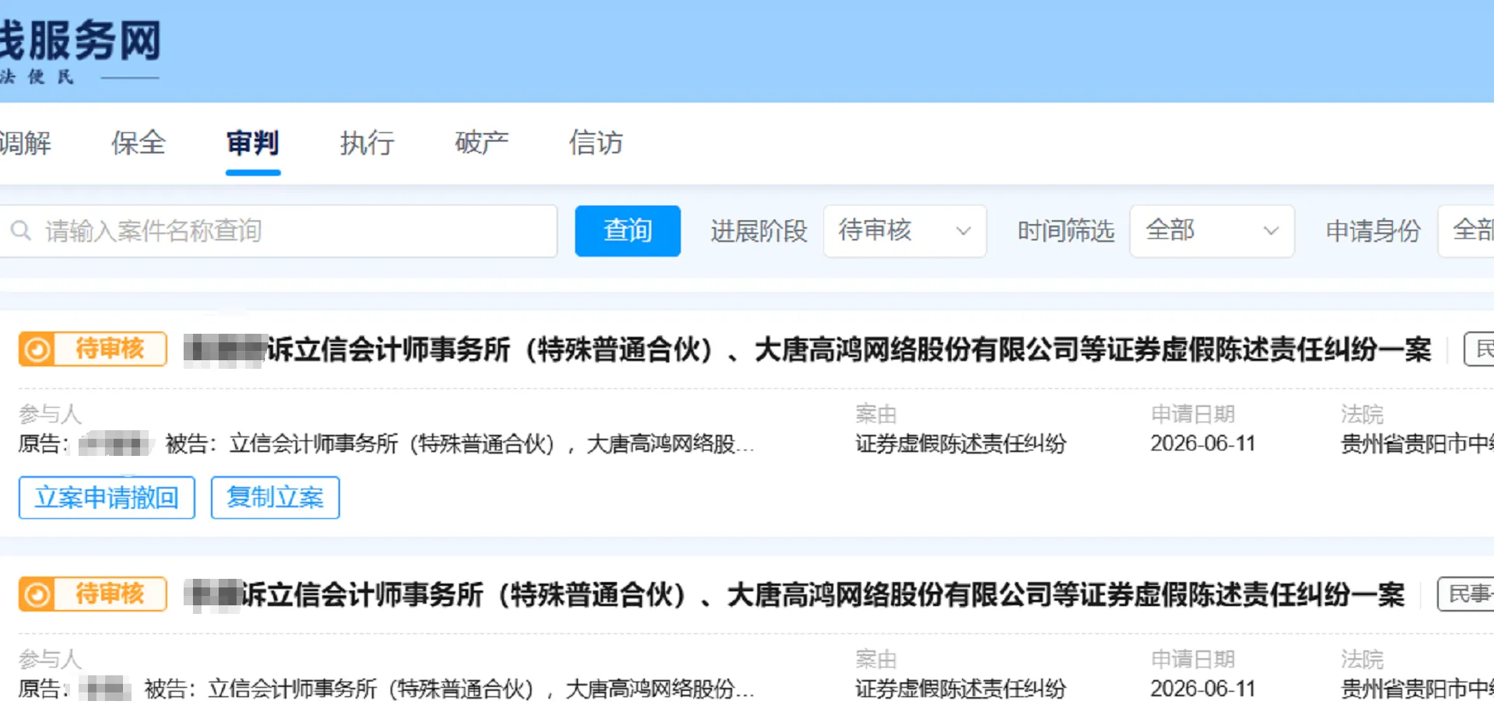Click first case's 2026-06-11 application date

tap(1203, 443)
